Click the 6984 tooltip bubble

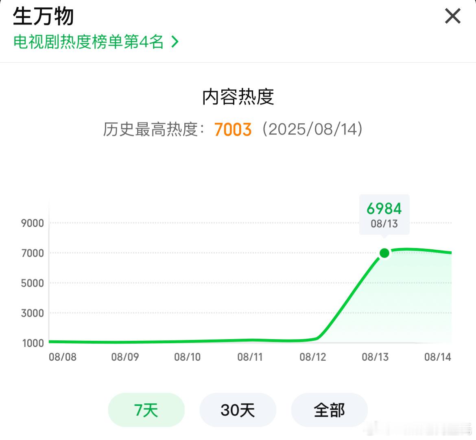pyautogui.click(x=384, y=214)
